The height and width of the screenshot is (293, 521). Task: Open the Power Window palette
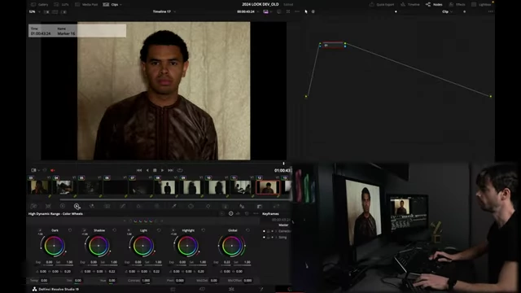pos(190,206)
